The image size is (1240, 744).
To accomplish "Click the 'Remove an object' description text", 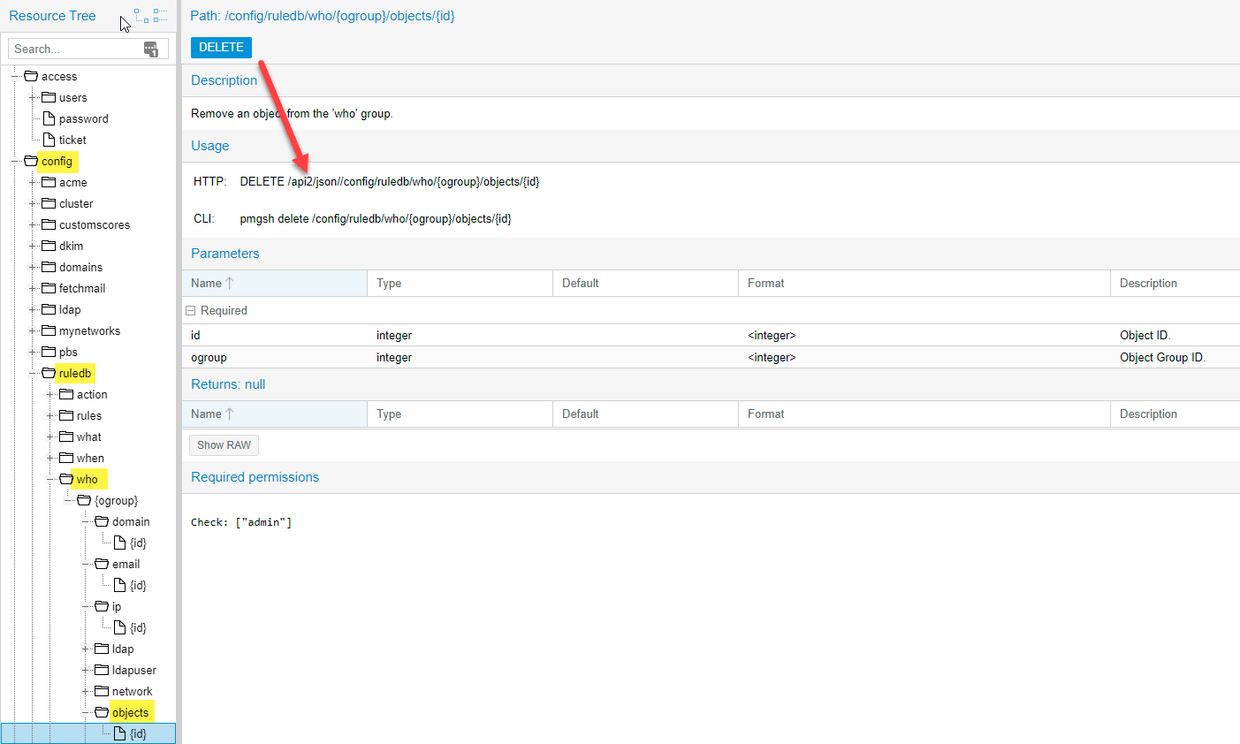I will click(x=292, y=113).
